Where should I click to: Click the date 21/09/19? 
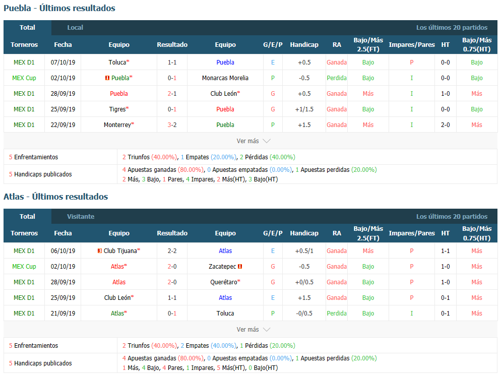62,314
